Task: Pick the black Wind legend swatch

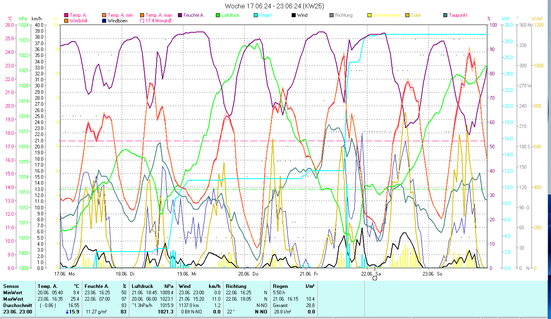Action: 294,16
